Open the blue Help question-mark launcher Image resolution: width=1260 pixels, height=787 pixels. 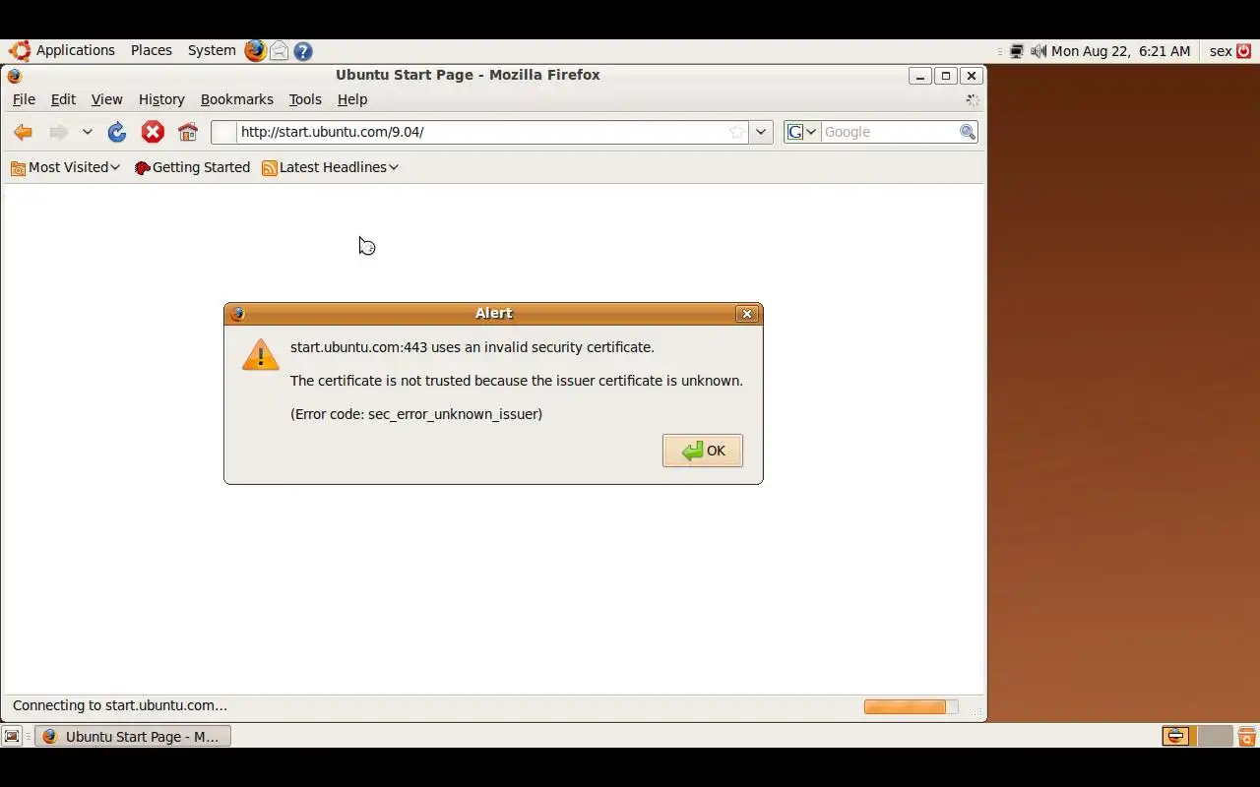(303, 51)
